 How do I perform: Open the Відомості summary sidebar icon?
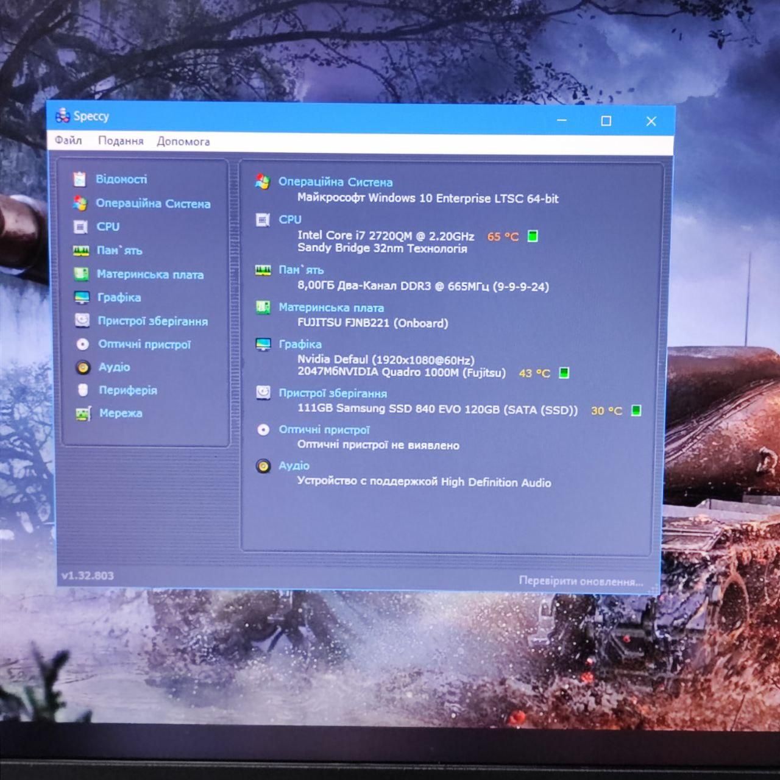[x=80, y=179]
